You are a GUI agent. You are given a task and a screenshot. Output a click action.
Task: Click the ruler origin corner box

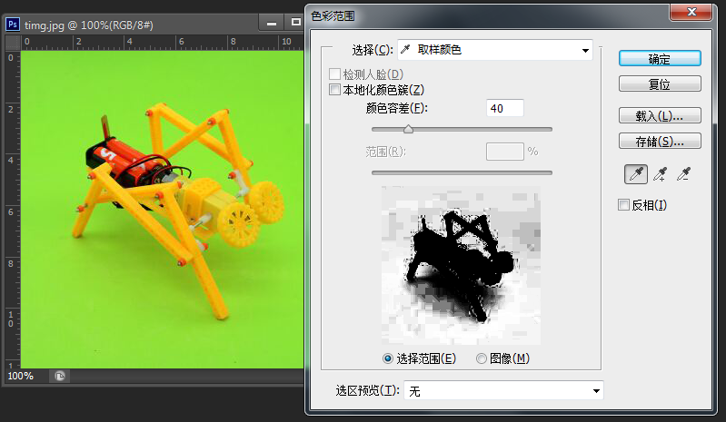pyautogui.click(x=13, y=43)
